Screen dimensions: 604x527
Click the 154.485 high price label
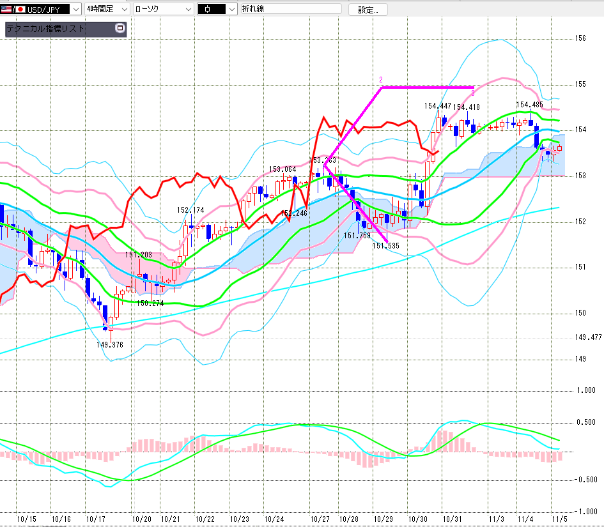[x=530, y=105]
